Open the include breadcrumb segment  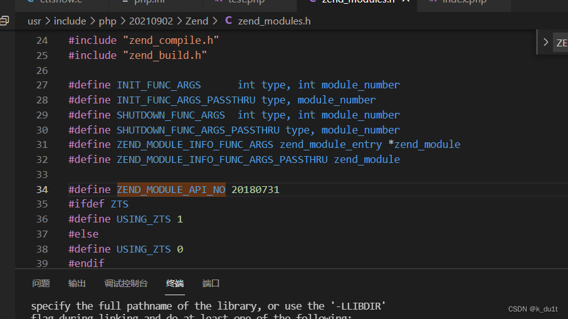[x=70, y=21]
